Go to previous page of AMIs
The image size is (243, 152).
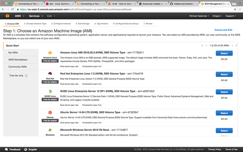pos(206,45)
